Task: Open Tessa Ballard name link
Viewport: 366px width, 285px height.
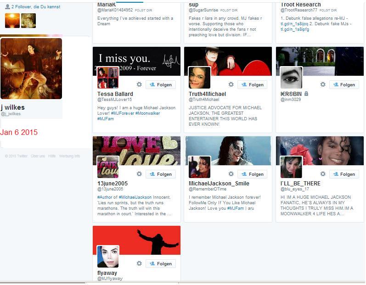Action: coord(115,94)
